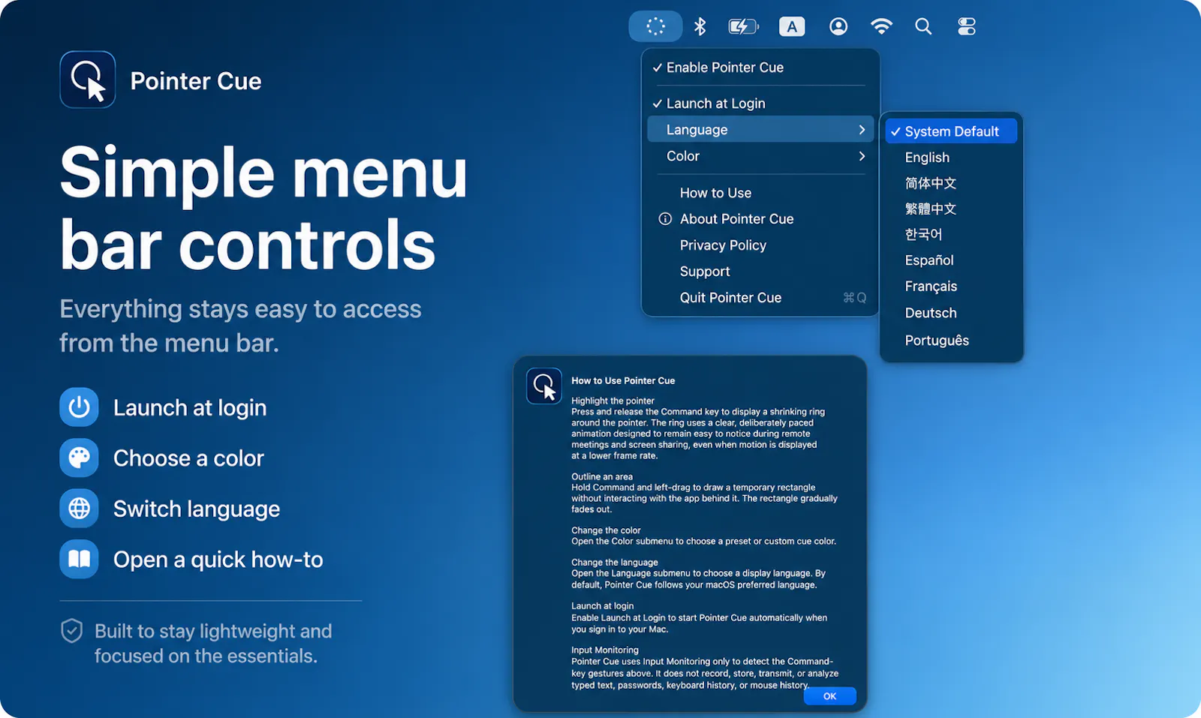Toggle Launch at Login menu item
1201x718 pixels.
(x=760, y=104)
